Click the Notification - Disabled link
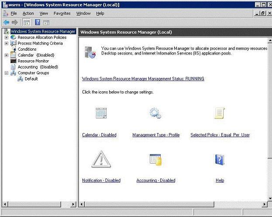272x217 pixels. pyautogui.click(x=101, y=180)
